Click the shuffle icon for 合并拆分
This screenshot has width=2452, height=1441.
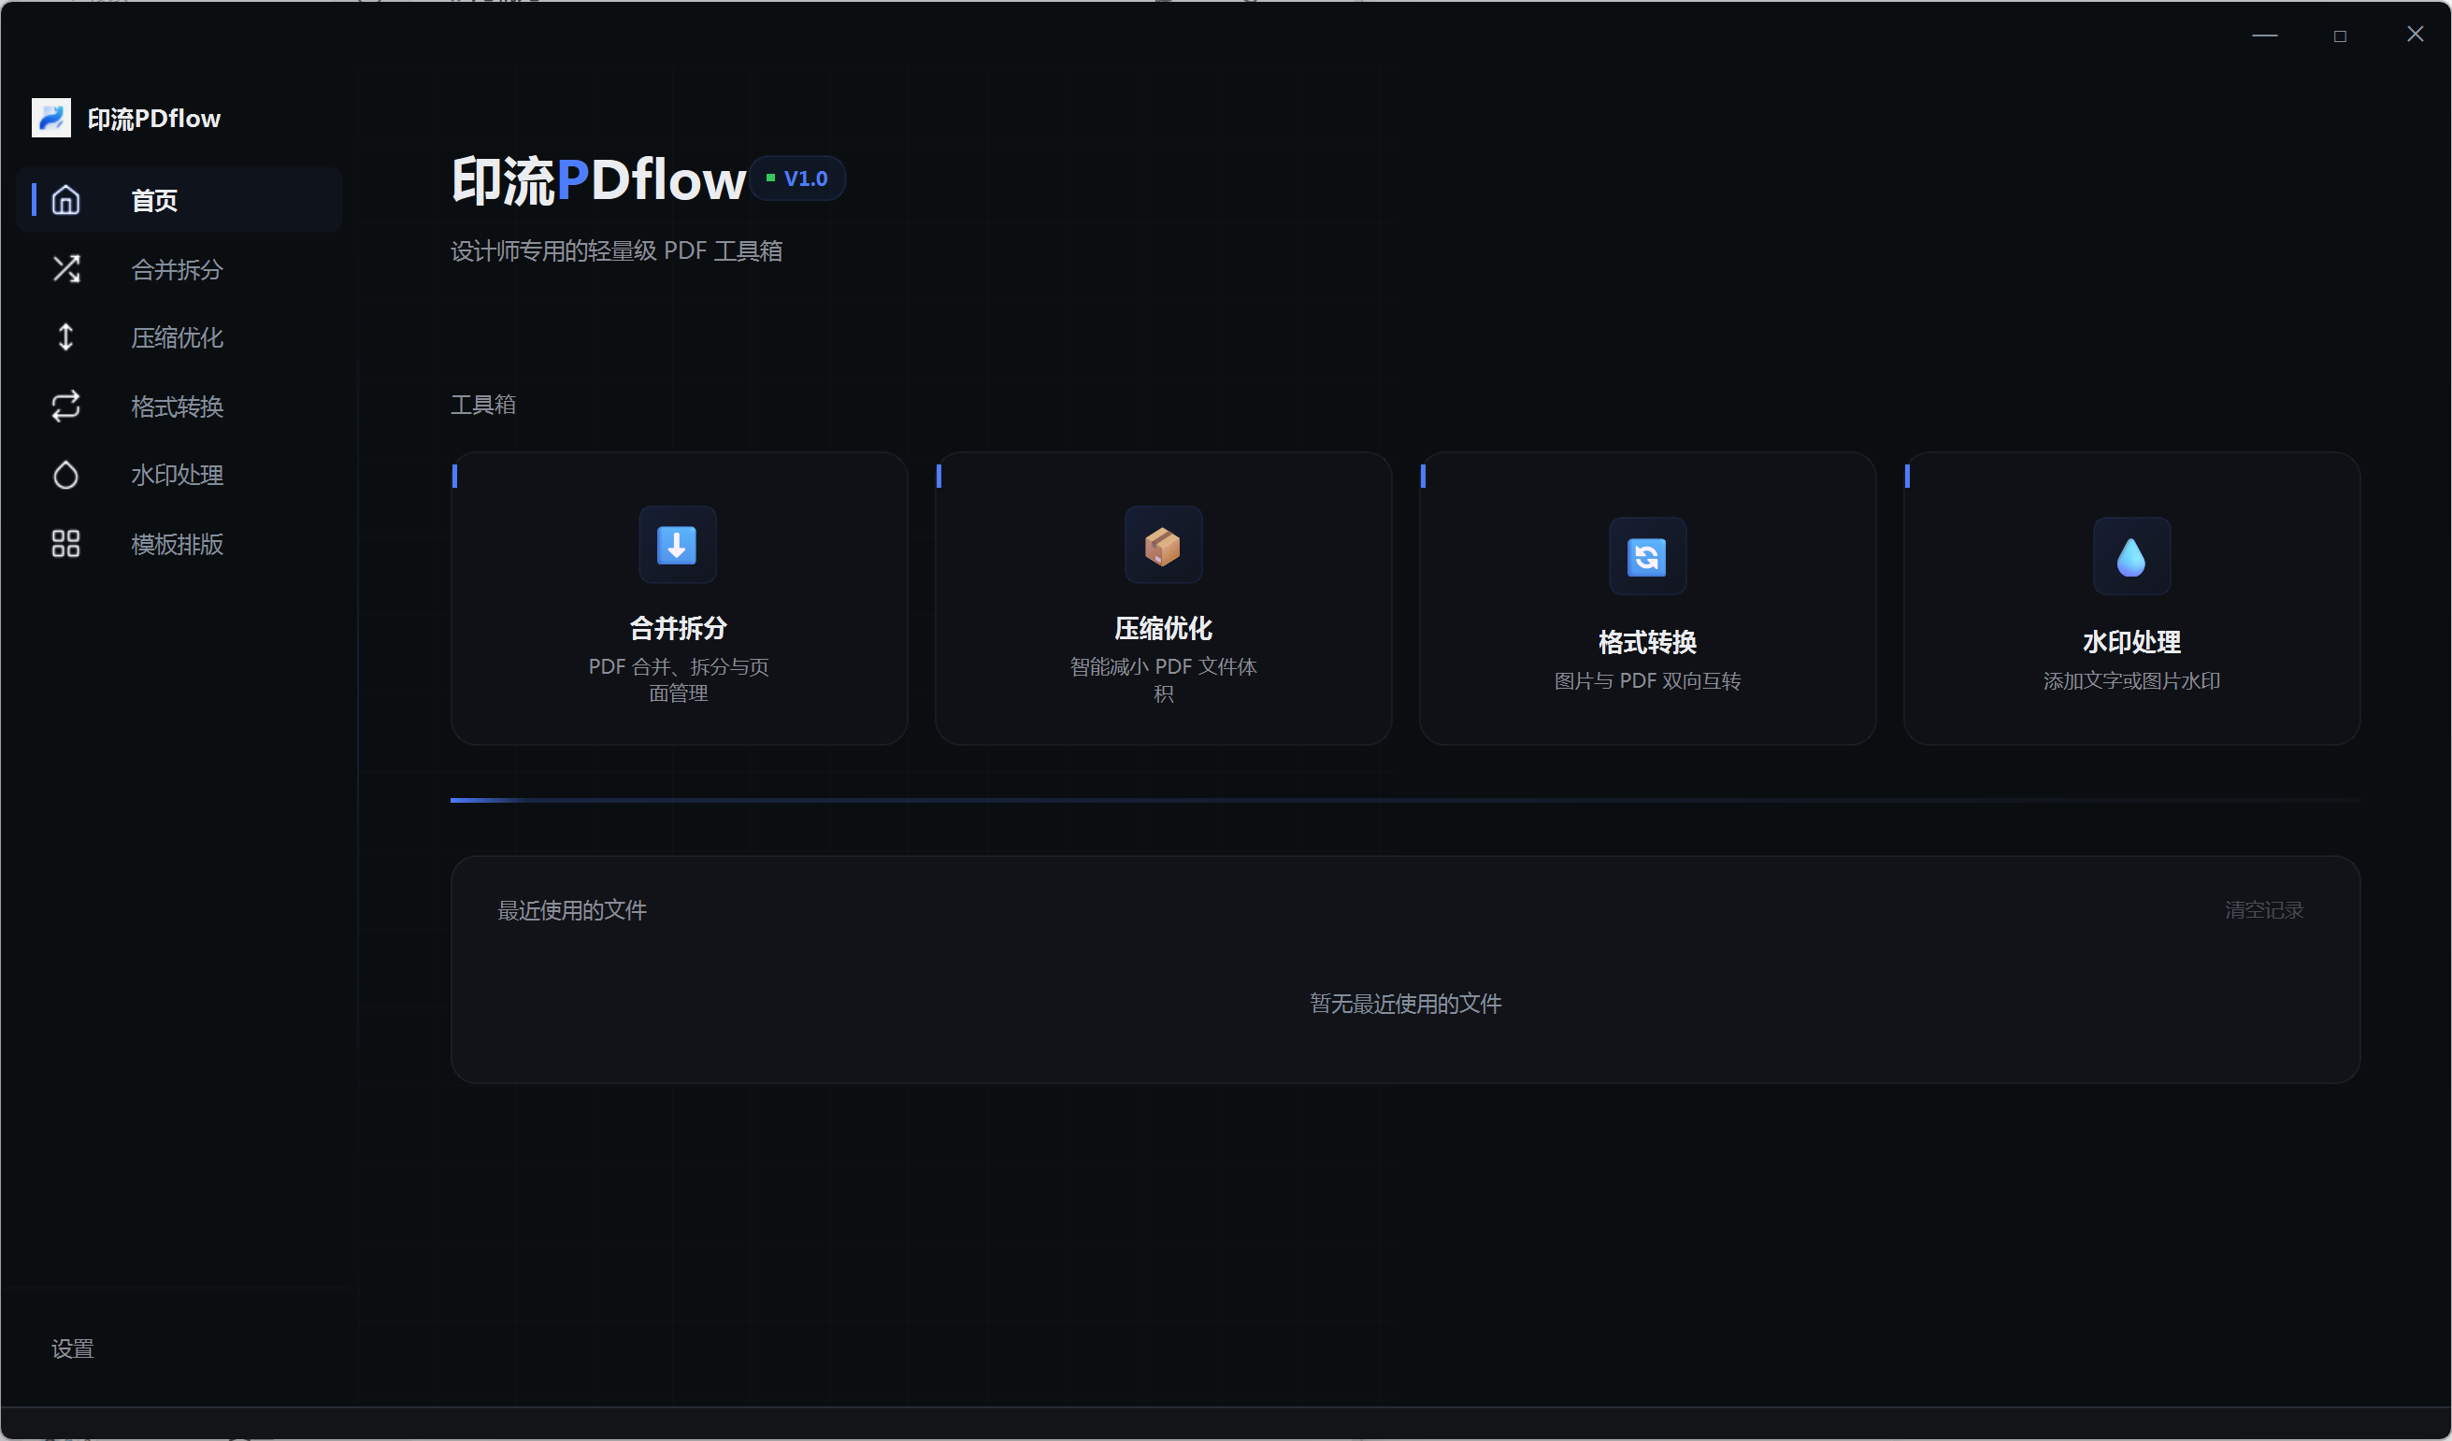pyautogui.click(x=65, y=268)
